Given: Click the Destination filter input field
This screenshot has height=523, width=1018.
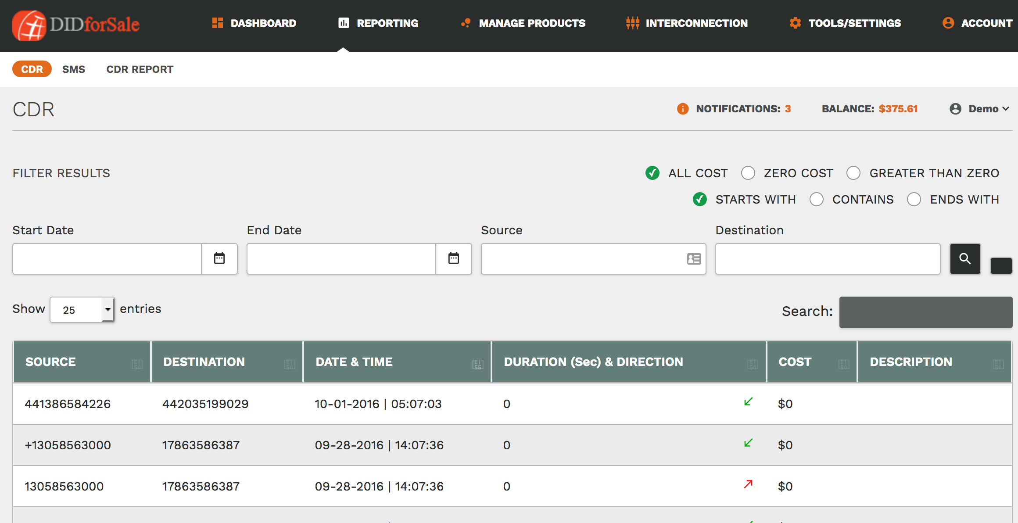Looking at the screenshot, I should point(828,259).
